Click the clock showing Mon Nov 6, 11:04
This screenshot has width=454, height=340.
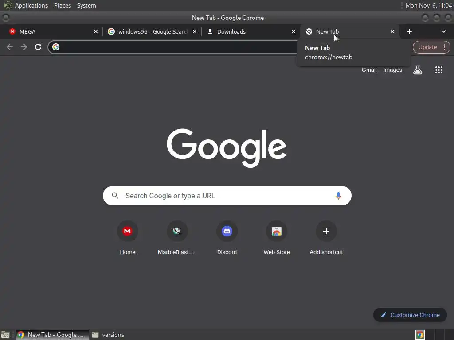429,5
